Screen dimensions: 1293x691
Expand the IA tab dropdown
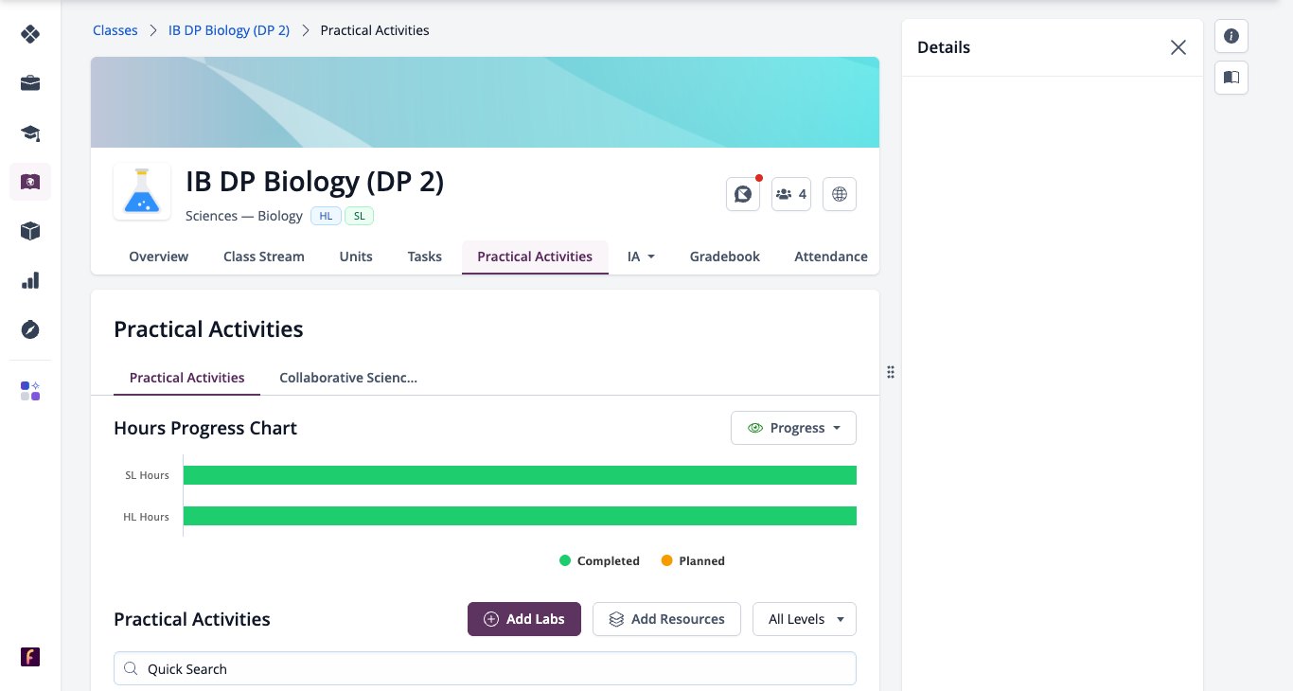coord(642,257)
